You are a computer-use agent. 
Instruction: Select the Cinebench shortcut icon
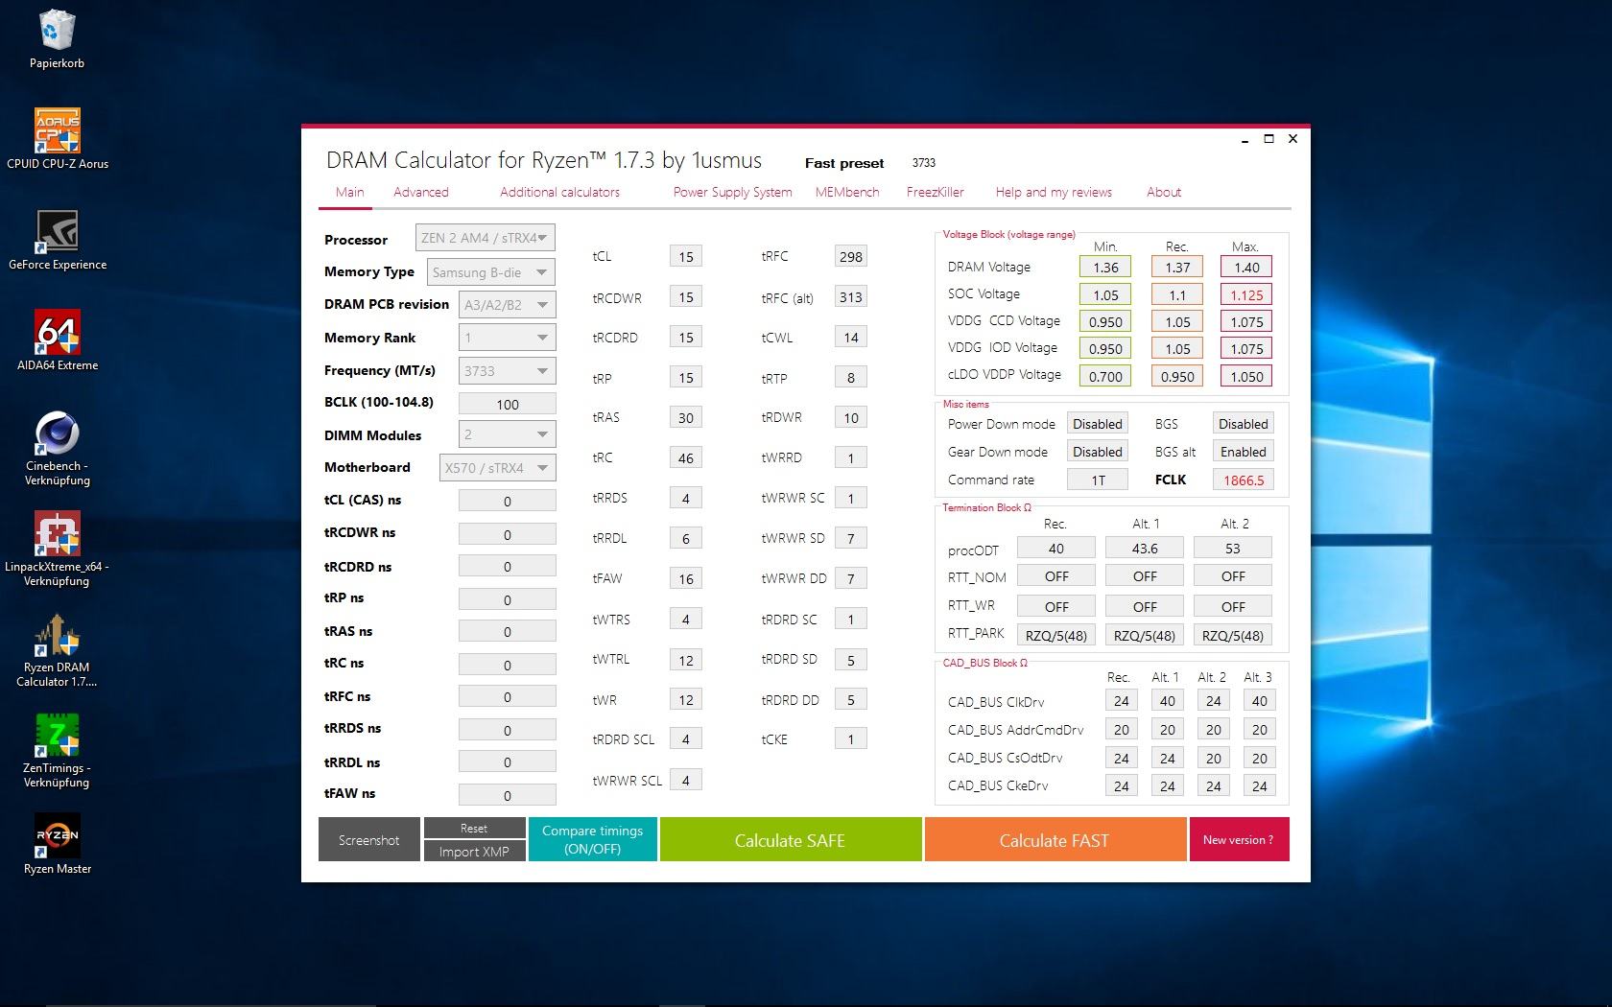point(57,448)
